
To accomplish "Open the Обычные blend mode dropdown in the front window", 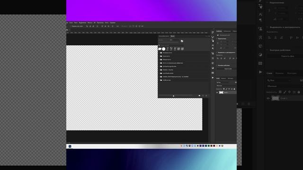I will pyautogui.click(x=226, y=85).
